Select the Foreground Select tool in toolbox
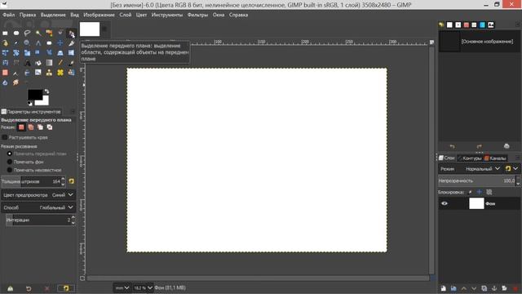 click(71, 33)
